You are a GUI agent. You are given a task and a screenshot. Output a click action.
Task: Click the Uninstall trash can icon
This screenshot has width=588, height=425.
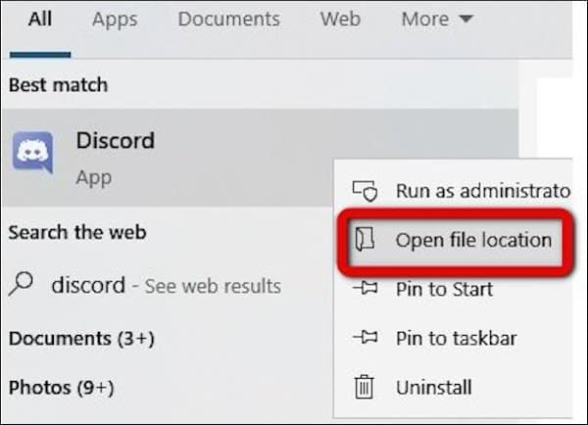[x=365, y=387]
